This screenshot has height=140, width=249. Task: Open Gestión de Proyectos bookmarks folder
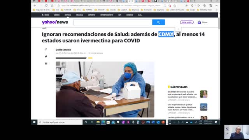click(x=175, y=10)
